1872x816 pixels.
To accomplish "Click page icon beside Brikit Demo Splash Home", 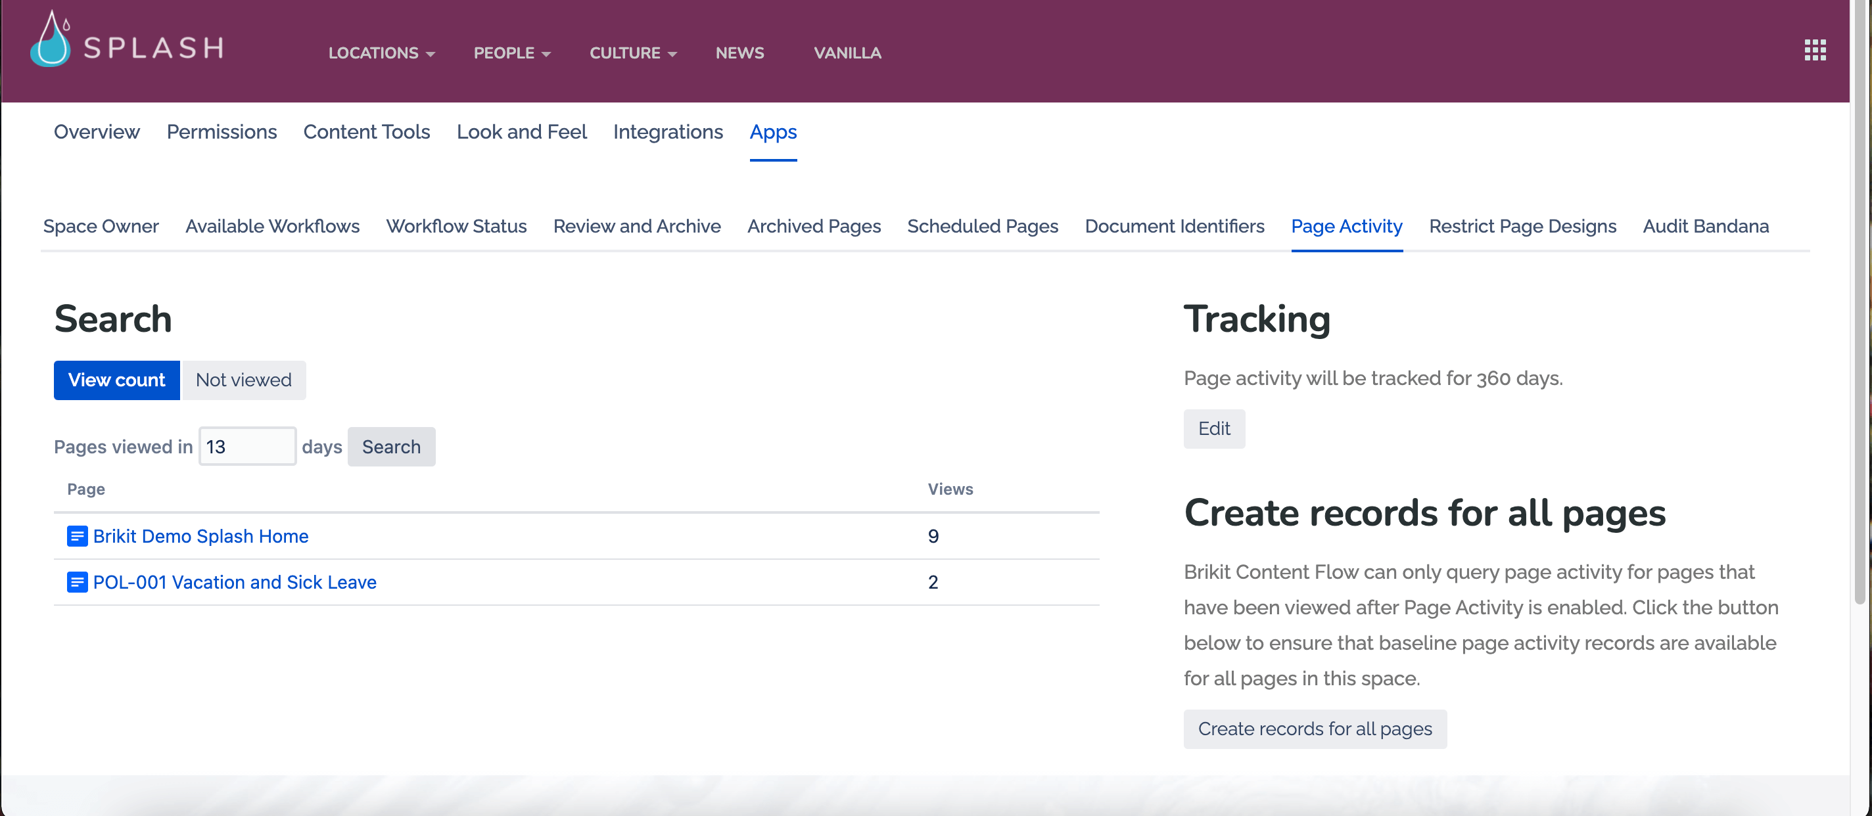I will [x=77, y=536].
